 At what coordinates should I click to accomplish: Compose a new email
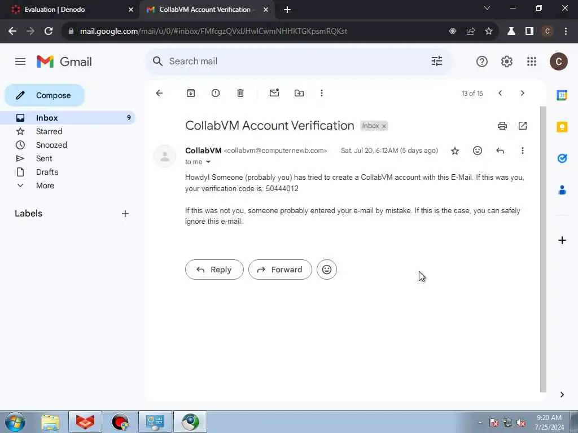point(45,95)
